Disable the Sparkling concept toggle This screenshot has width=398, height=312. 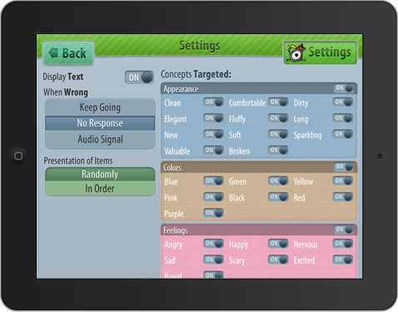pyautogui.click(x=343, y=135)
